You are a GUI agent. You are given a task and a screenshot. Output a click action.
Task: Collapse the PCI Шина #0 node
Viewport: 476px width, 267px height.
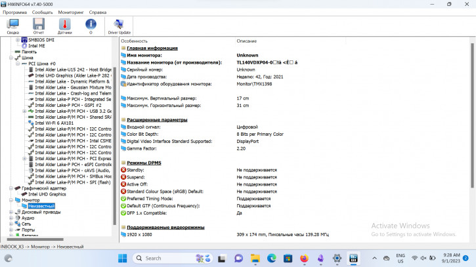click(18, 64)
